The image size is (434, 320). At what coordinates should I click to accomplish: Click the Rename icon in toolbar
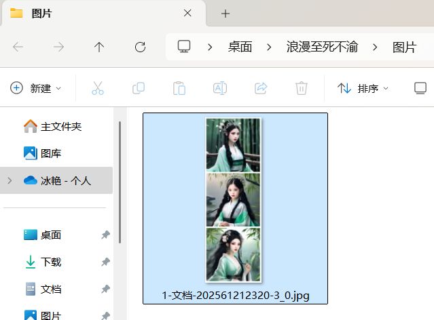220,88
